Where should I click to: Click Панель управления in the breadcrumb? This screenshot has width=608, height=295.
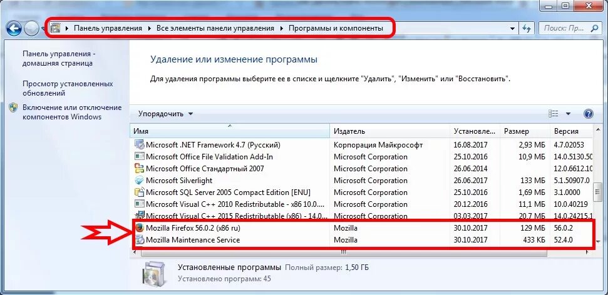coord(108,28)
